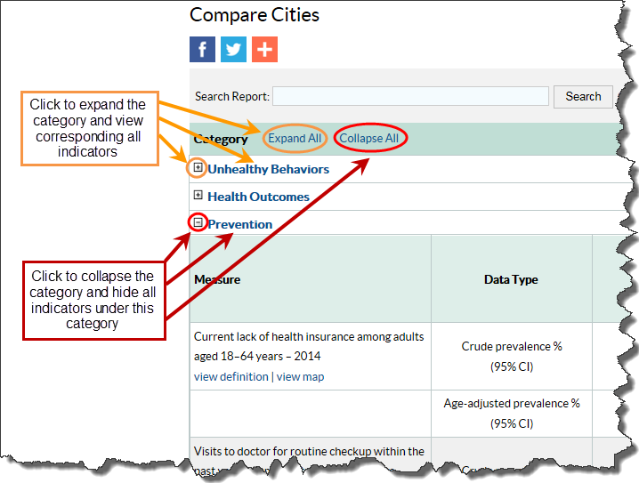Expand Unhealthy Behaviors using its plus icon

[x=198, y=168]
